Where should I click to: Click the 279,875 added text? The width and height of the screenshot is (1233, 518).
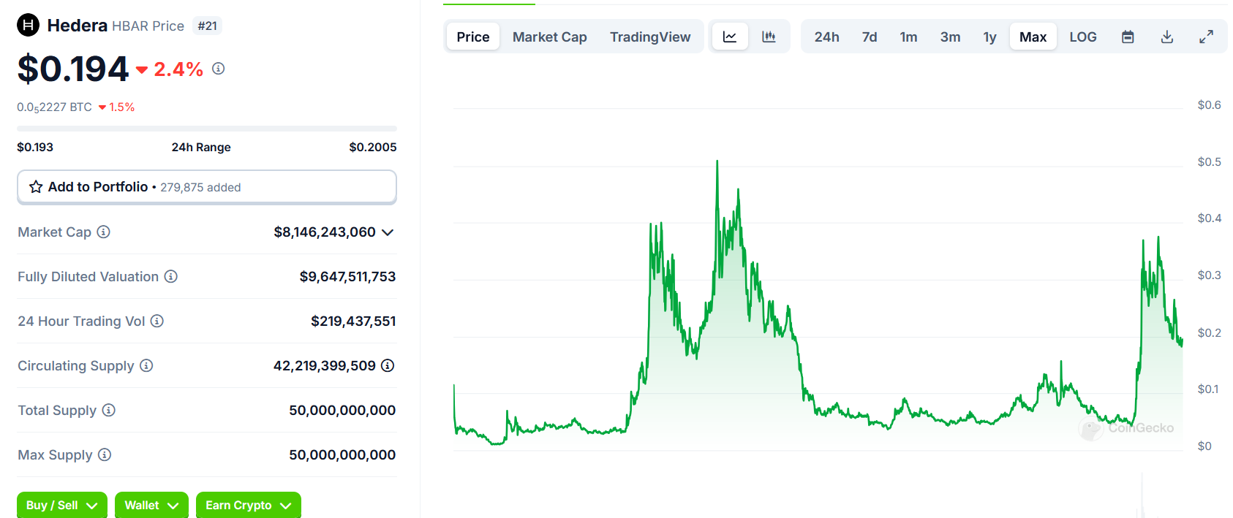(200, 188)
